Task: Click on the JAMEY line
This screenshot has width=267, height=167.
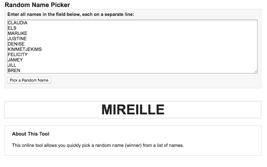Action: click(15, 60)
